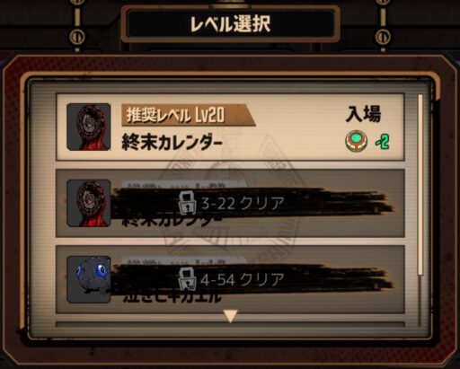Click the green stamina orb icon
Screen dimensions: 460x369
[x=356, y=141]
